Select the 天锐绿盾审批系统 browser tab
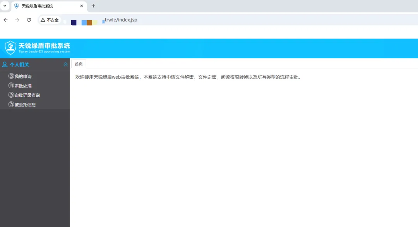Viewport: 418px width, 227px height. pos(49,6)
